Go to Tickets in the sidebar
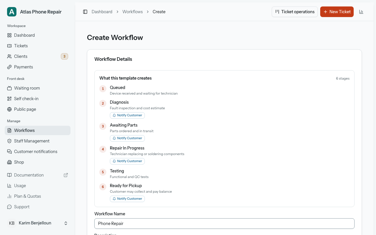376x235 pixels. tap(38, 46)
